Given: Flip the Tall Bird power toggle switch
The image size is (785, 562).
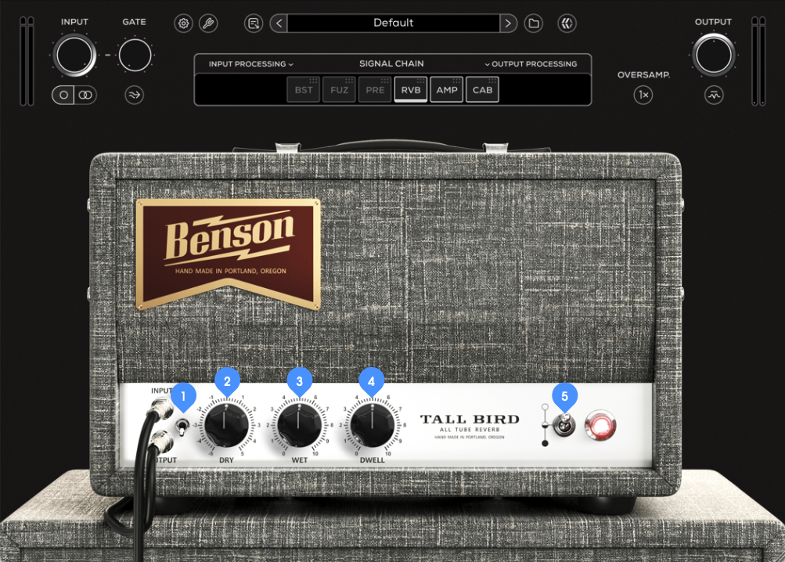Looking at the screenshot, I should click(564, 426).
